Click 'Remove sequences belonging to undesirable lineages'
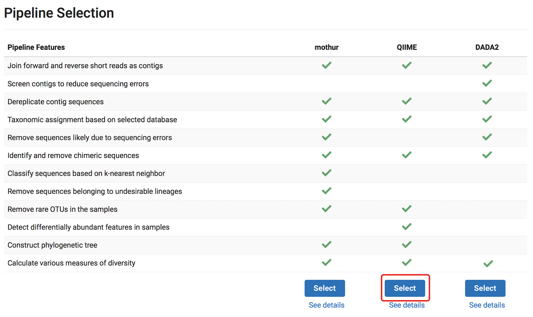The width and height of the screenshot is (533, 317). point(95,191)
